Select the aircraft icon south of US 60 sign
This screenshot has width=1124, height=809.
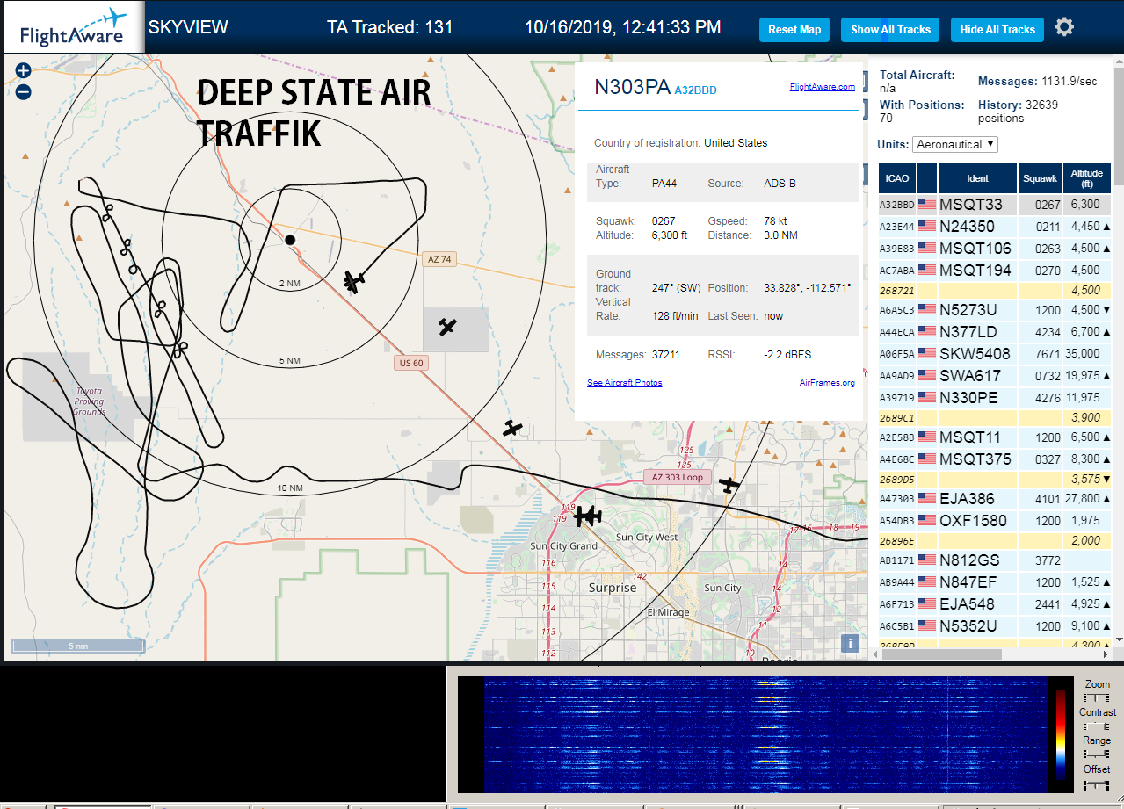click(x=512, y=428)
